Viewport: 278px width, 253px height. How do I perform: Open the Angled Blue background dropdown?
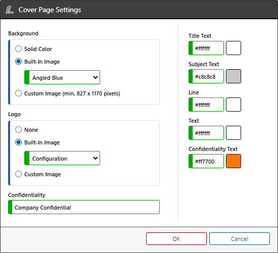[62, 77]
